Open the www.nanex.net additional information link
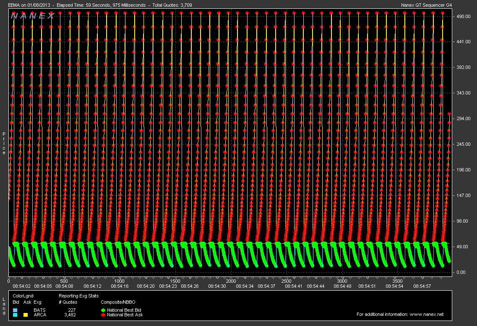 [x=427, y=314]
